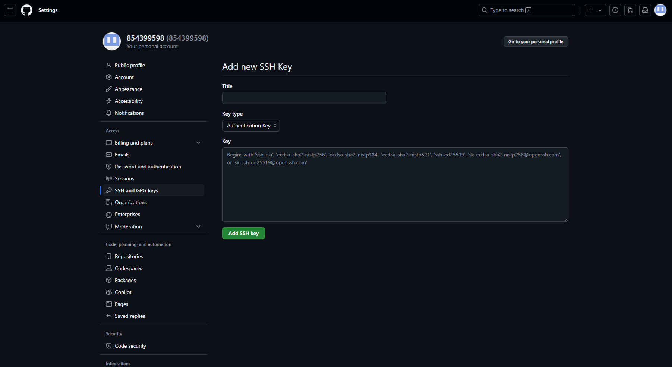Open the create new plus dropdown
Screen dimensions: 672x367
595,10
